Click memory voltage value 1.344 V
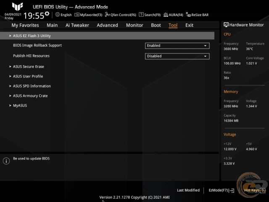The image size is (269, 202). tap(251, 106)
